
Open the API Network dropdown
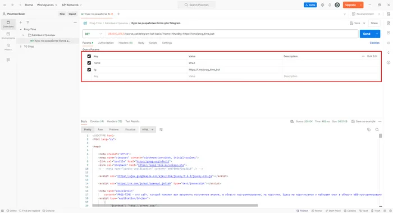(72, 4)
